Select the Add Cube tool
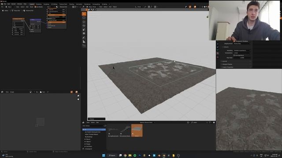This screenshot has width=282, height=158. pyautogui.click(x=84, y=46)
